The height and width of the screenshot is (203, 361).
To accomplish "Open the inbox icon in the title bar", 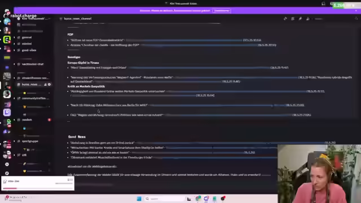I will pyautogui.click(x=323, y=3).
